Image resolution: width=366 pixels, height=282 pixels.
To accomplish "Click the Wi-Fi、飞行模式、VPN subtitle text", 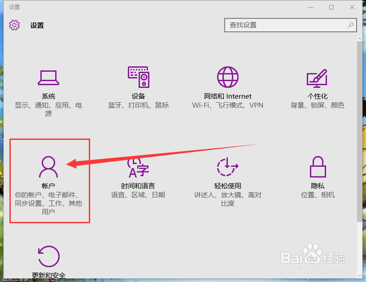I will (228, 105).
